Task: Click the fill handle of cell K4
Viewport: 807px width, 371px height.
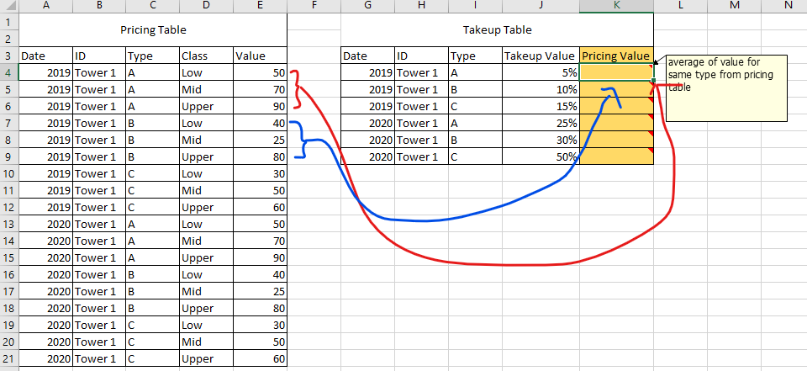Action: pyautogui.click(x=654, y=81)
